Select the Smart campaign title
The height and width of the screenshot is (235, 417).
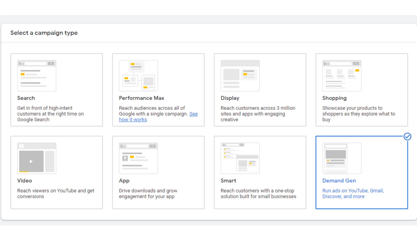[228, 181]
